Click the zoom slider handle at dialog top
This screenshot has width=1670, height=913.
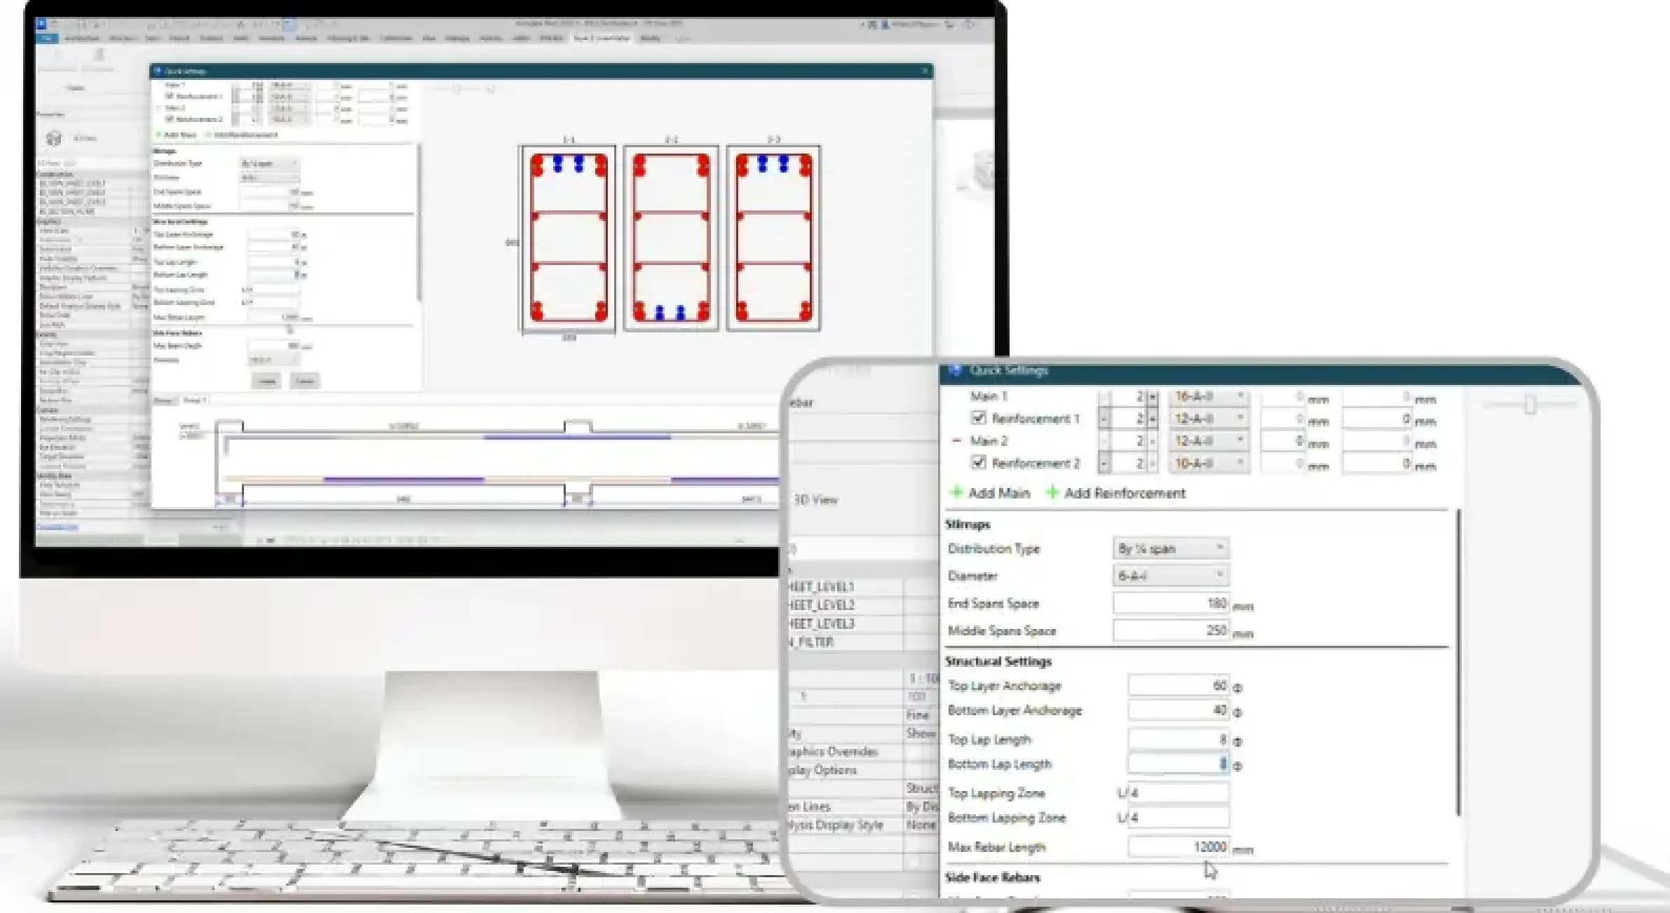(1530, 404)
